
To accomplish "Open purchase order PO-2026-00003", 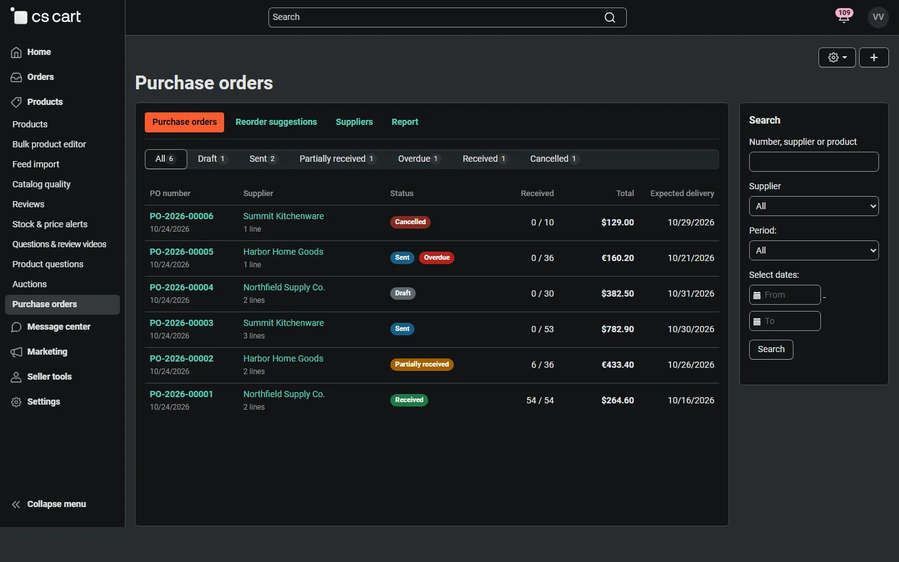I will [182, 323].
